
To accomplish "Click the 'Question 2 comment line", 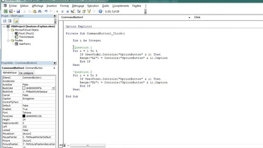I will pos(82,72).
